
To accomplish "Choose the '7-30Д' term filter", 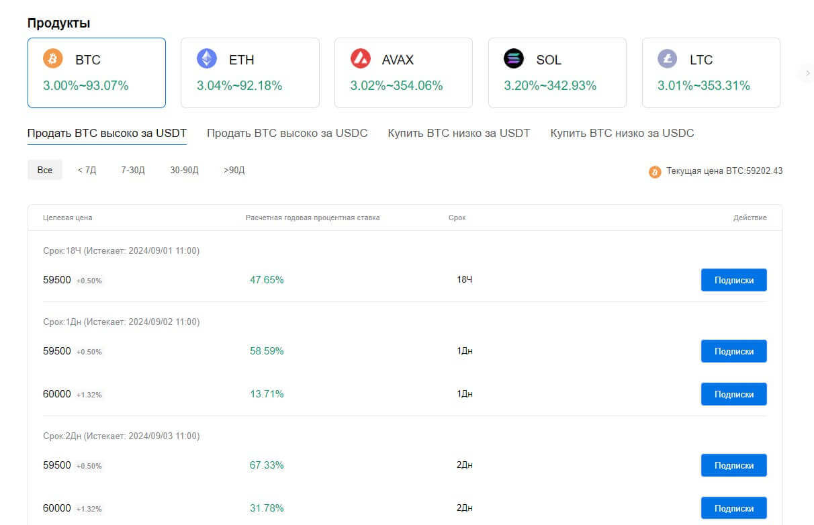I will pos(133,170).
